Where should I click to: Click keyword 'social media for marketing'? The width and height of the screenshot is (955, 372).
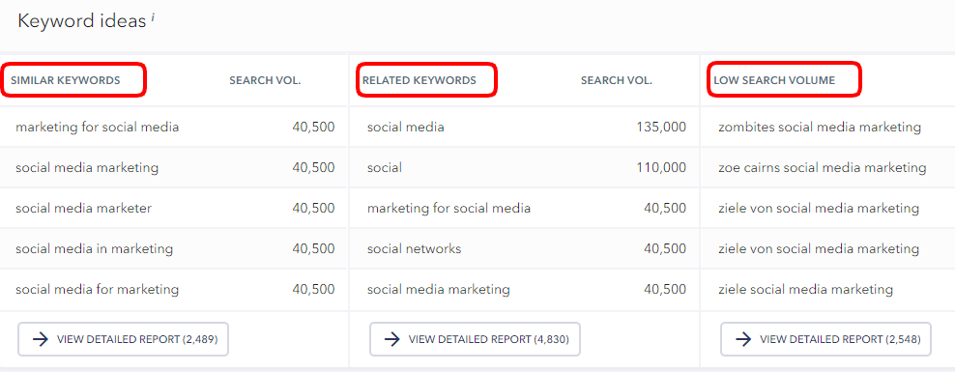tap(98, 289)
